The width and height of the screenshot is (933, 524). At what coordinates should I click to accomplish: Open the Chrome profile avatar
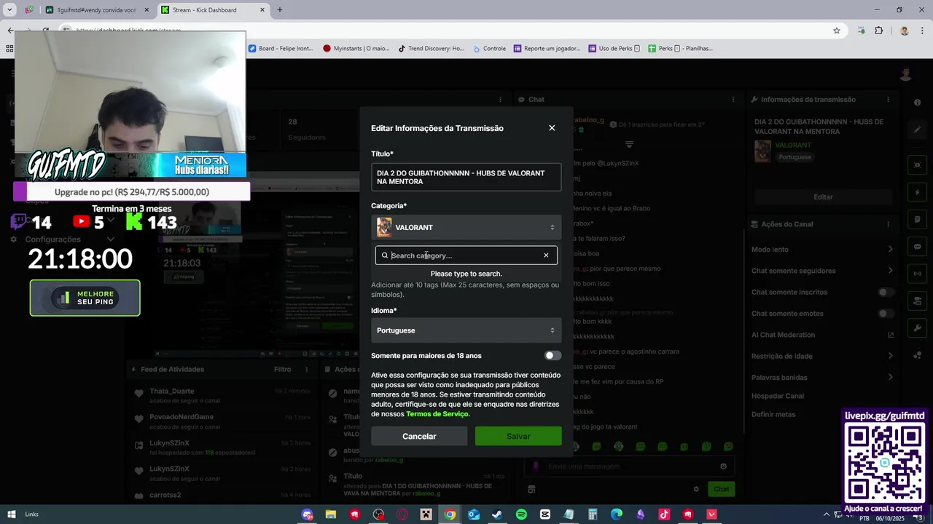click(905, 31)
